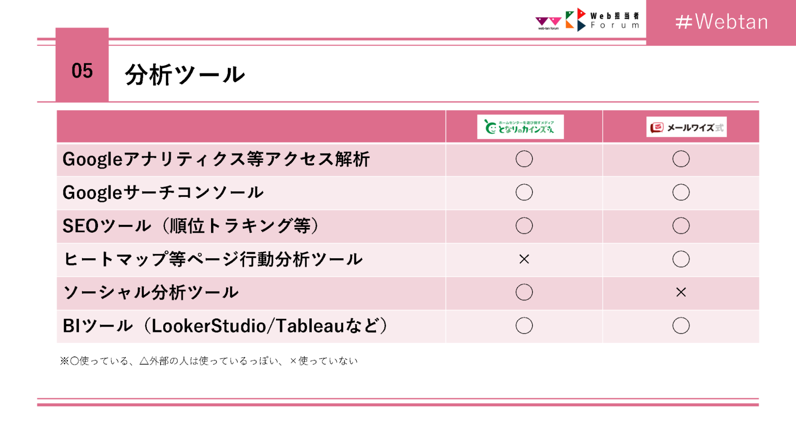Click the カインズ circle in the ソーシャル分析ツール row

coord(524,292)
